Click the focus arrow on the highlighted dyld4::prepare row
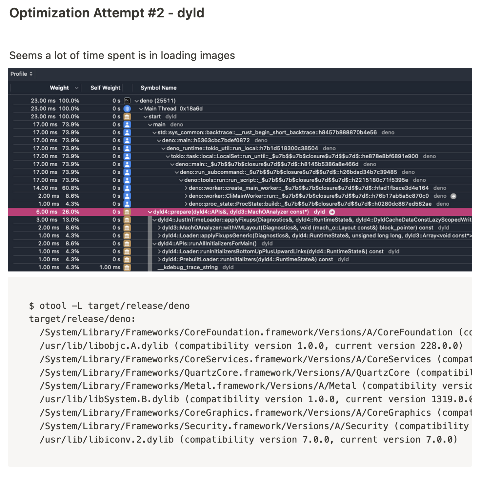This screenshot has height=478, width=501. [332, 212]
